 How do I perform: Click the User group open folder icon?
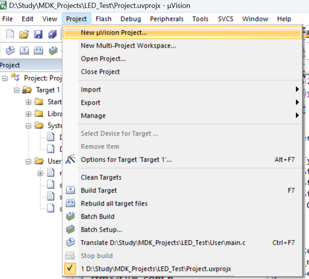coord(39,161)
